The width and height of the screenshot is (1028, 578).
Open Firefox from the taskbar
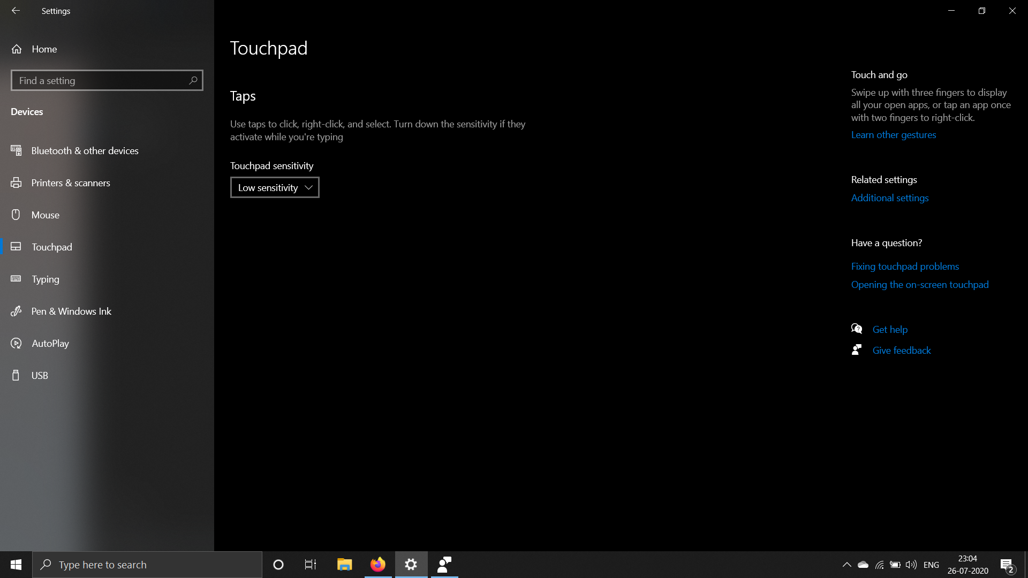coord(378,565)
